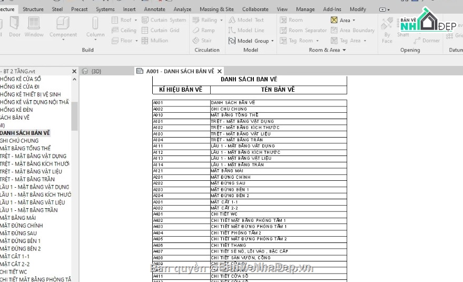Choose the Ceiling tool
The width and height of the screenshot is (463, 282).
(x=124, y=30)
